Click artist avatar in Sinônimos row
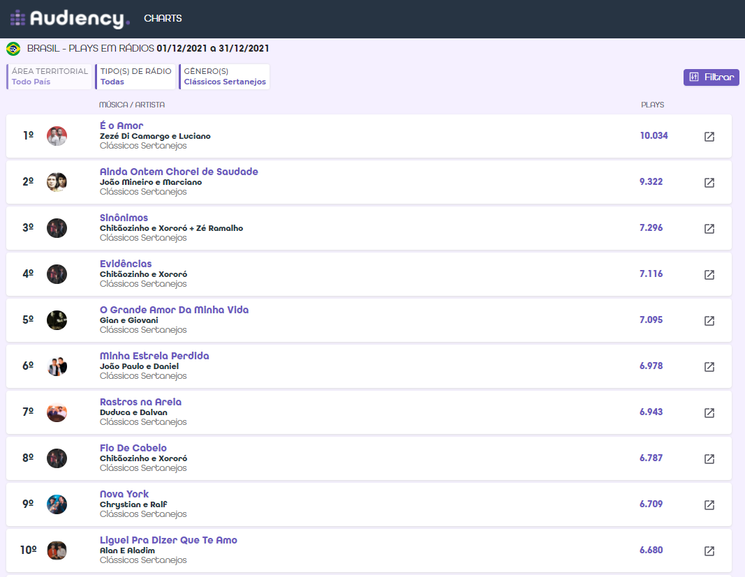Viewport: 745px width, 577px height. [x=57, y=228]
